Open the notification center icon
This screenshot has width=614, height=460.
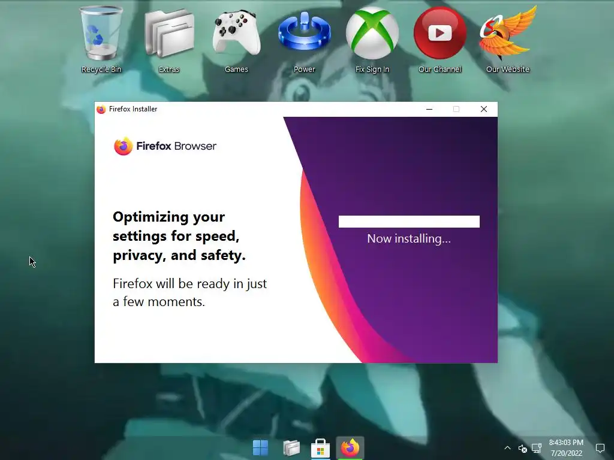click(600, 448)
